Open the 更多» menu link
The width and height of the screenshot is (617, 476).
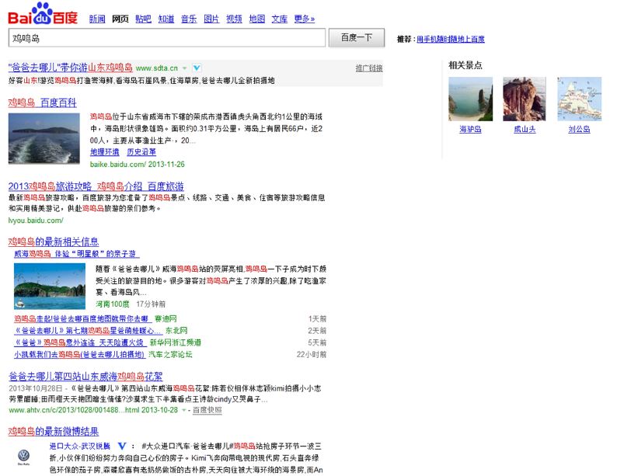coord(305,19)
